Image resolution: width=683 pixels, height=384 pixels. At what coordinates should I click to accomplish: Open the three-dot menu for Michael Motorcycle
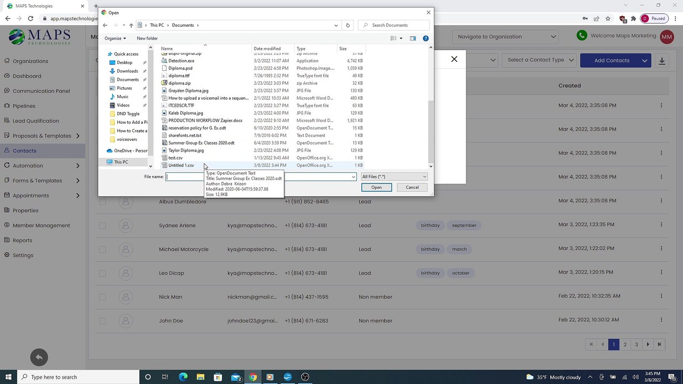[x=661, y=249]
